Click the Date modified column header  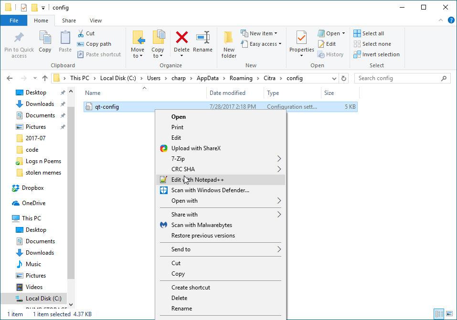click(x=227, y=93)
